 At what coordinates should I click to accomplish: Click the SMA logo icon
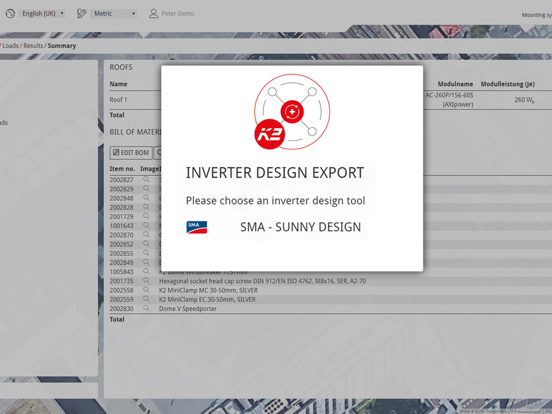click(197, 227)
